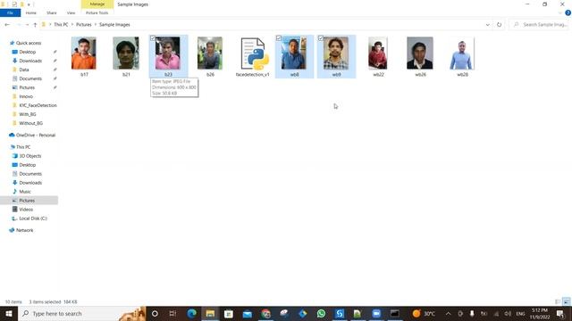
Task: Launch Microsoft Edge from taskbar
Action: tap(192, 313)
